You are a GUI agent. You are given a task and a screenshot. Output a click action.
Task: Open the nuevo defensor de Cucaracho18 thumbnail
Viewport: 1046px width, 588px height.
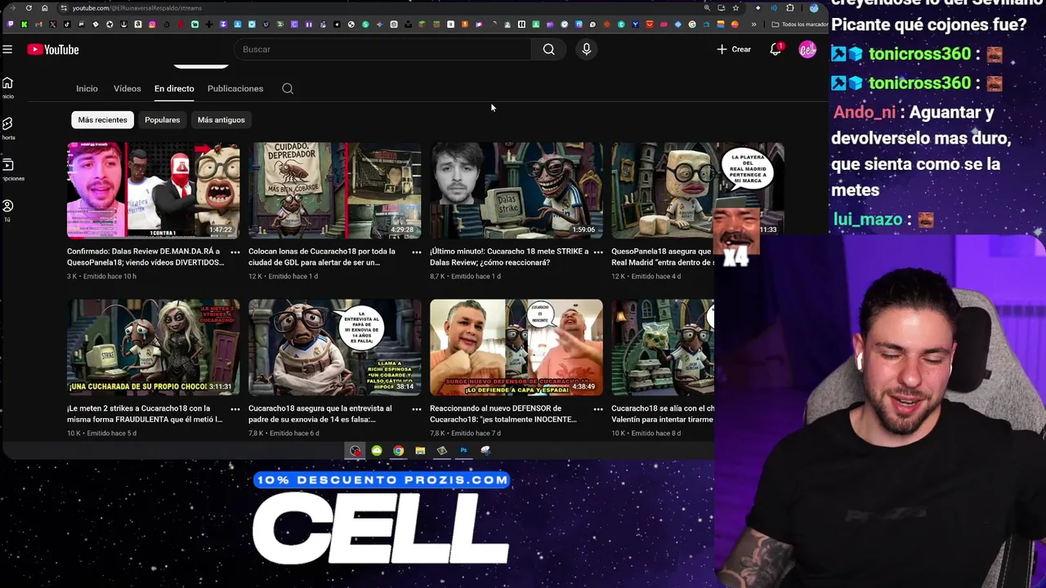pyautogui.click(x=516, y=347)
